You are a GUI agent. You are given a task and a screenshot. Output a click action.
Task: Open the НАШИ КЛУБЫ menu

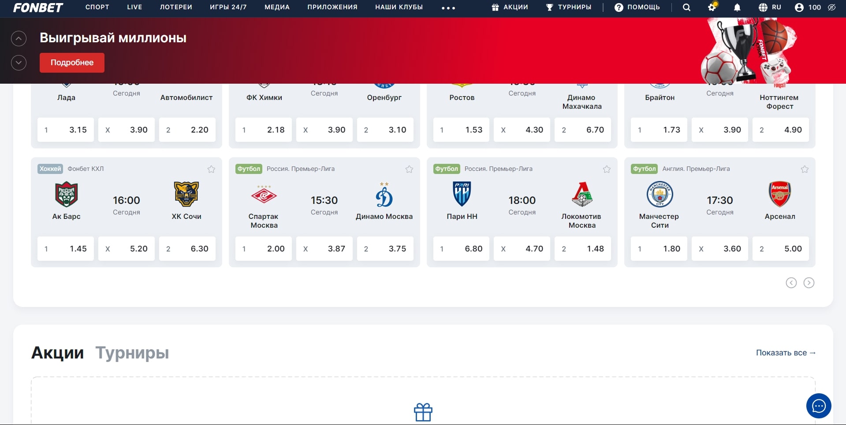pos(399,7)
